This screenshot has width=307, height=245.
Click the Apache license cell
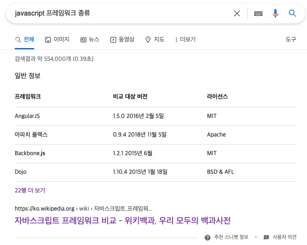coord(216,135)
